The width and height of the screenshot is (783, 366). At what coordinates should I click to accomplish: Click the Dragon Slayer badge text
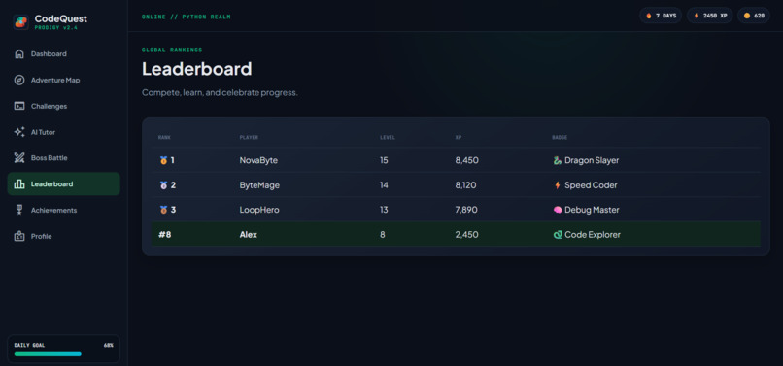pyautogui.click(x=592, y=160)
